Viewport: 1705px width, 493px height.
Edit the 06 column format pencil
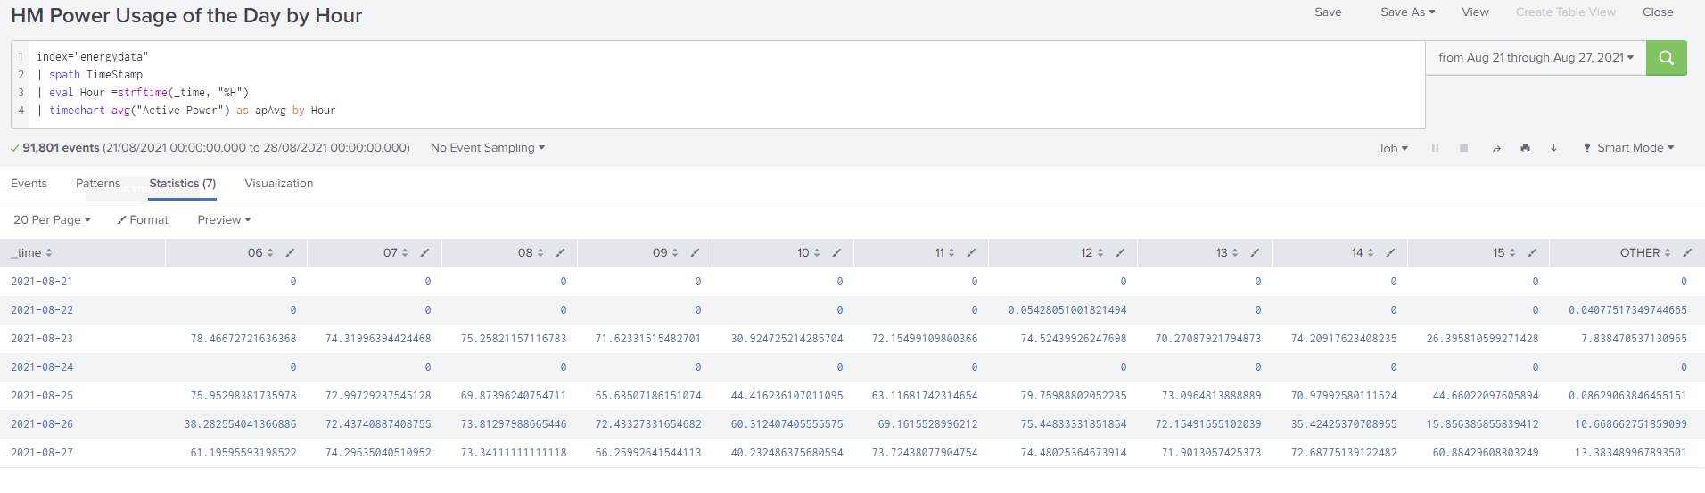tap(290, 253)
